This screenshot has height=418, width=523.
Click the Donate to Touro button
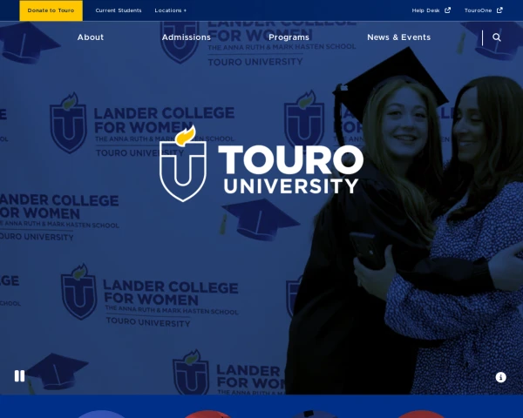point(51,10)
